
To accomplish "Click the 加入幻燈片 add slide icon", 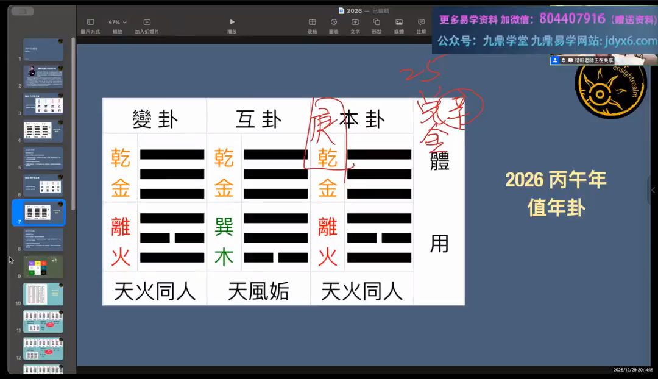I will [x=147, y=22].
